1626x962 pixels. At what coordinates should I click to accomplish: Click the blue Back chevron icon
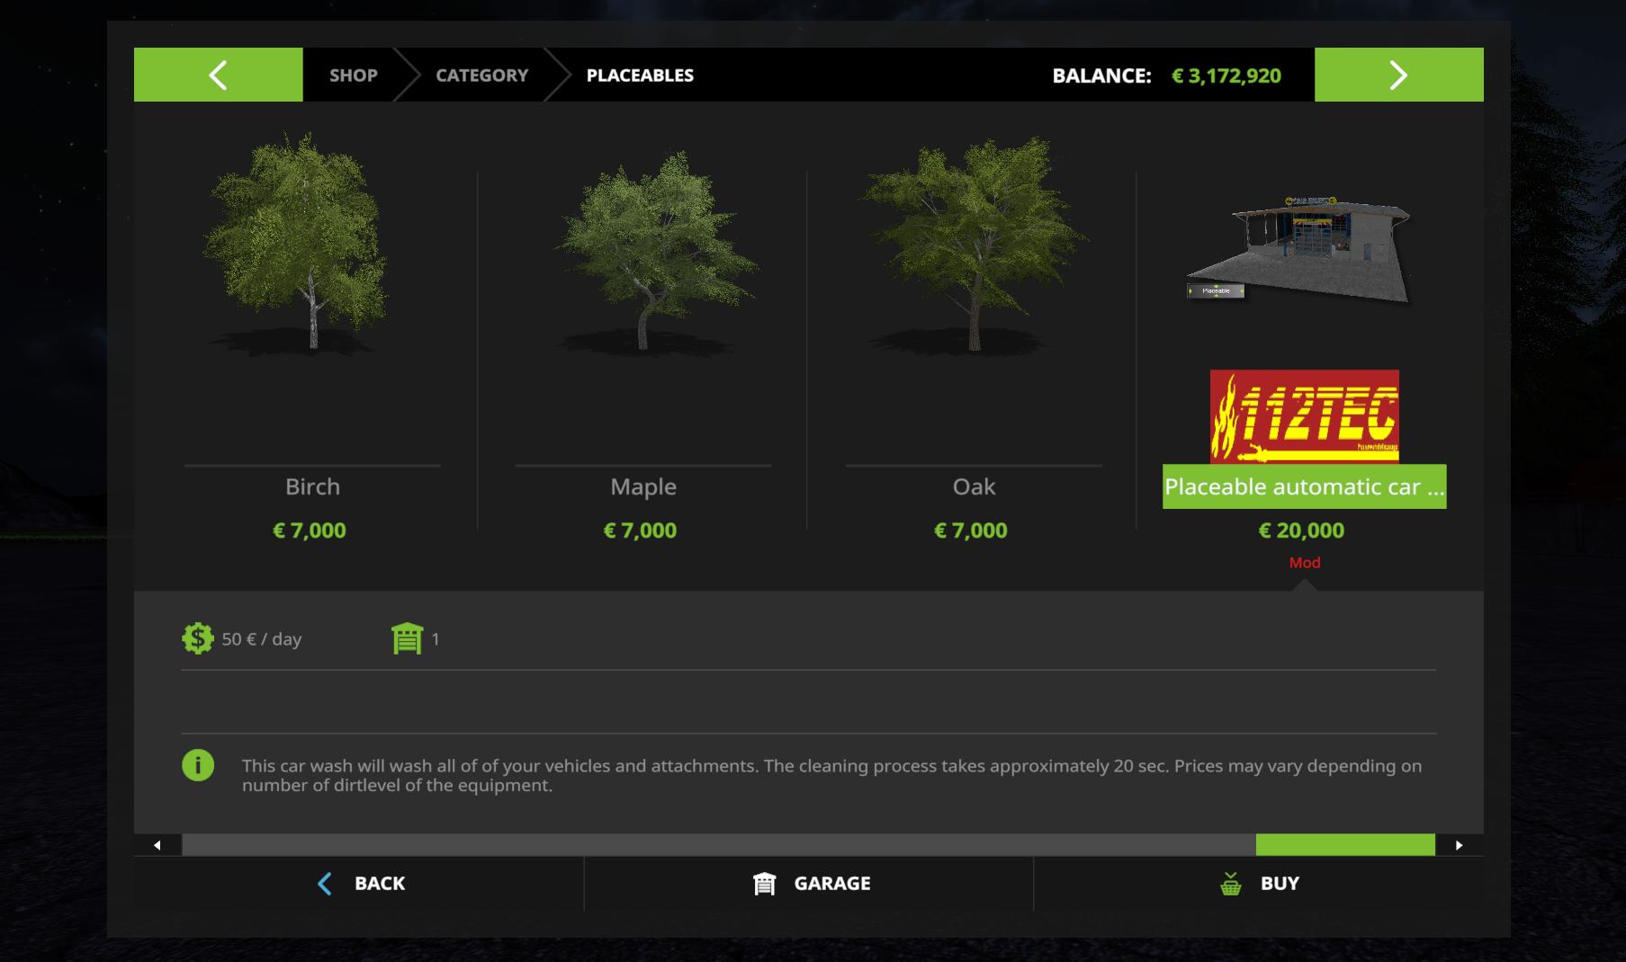click(x=325, y=884)
